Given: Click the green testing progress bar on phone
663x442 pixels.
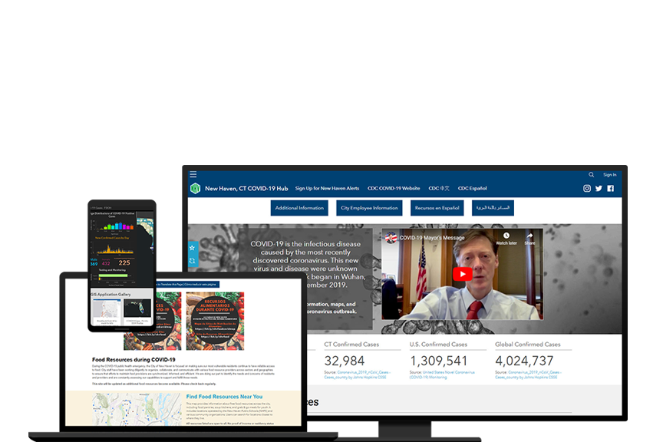Looking at the screenshot, I should [114, 275].
